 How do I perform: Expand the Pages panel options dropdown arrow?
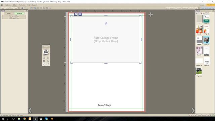pos(212,11)
